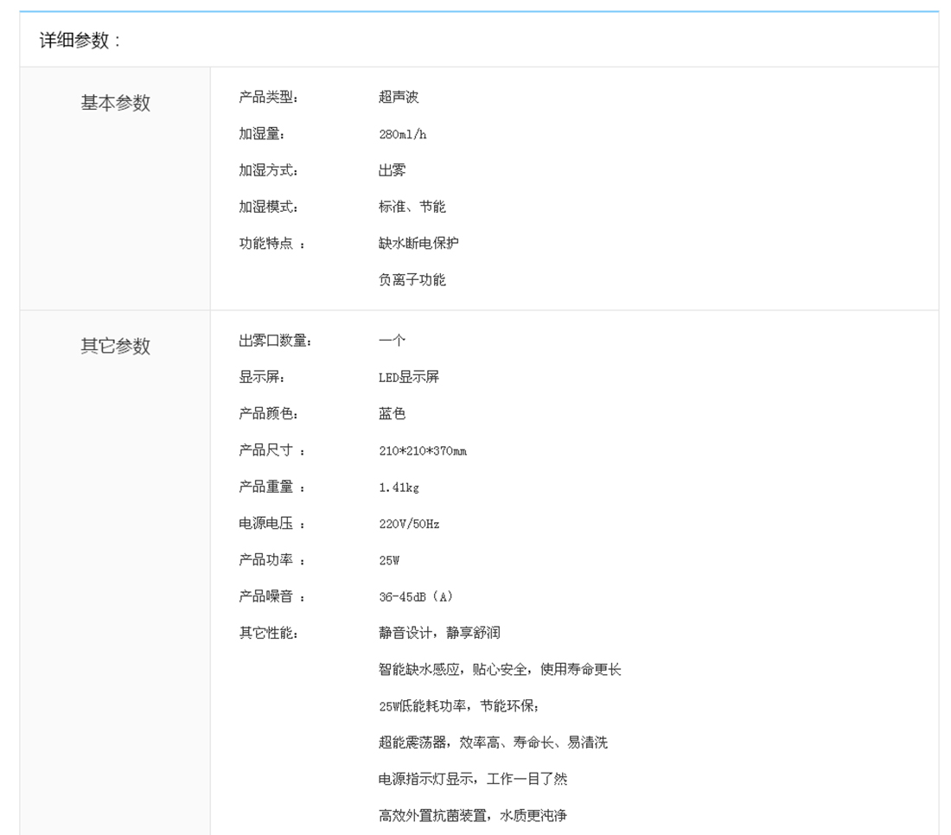Click the LED显示屏 value
This screenshot has height=835, width=951.
408,377
